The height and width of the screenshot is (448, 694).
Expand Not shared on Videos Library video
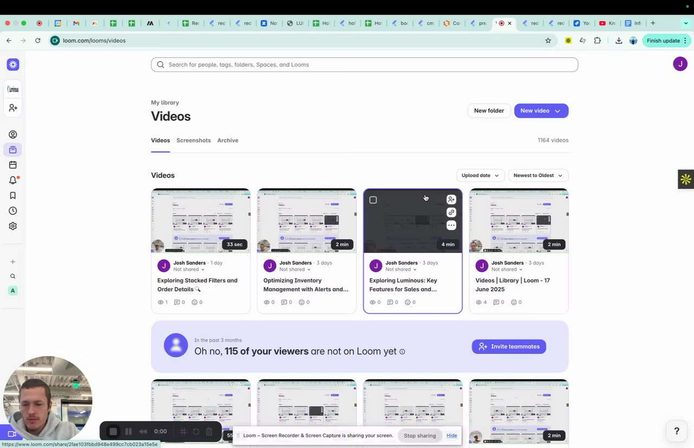(507, 269)
